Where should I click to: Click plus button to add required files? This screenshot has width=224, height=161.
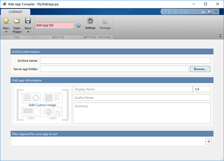click(209, 141)
